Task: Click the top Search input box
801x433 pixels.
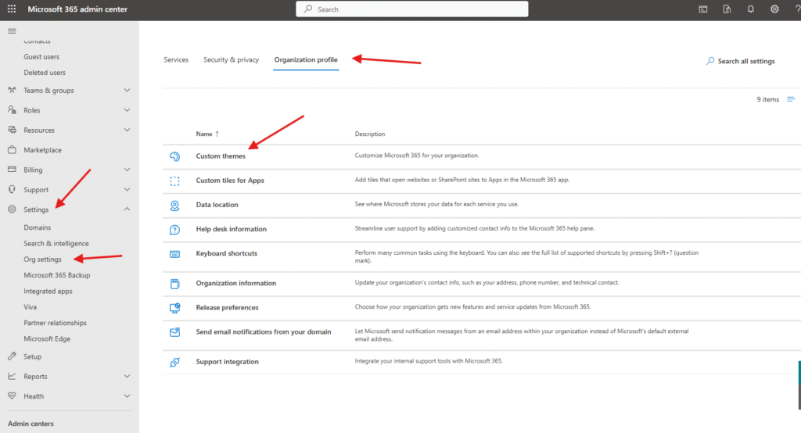Action: coord(411,9)
